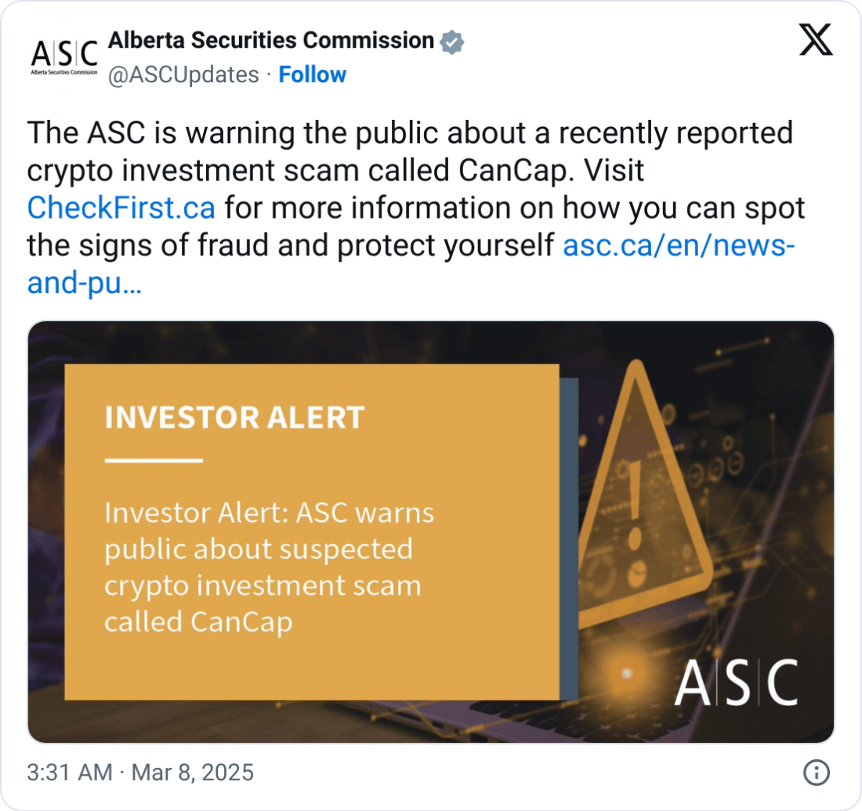The image size is (862, 811).
Task: Open the ASC profile avatar
Action: coord(63,56)
